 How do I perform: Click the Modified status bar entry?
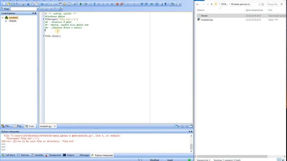pyautogui.click(x=154, y=160)
